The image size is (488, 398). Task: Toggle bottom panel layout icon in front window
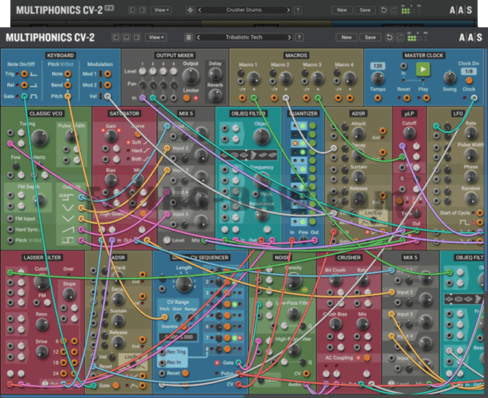(126, 37)
